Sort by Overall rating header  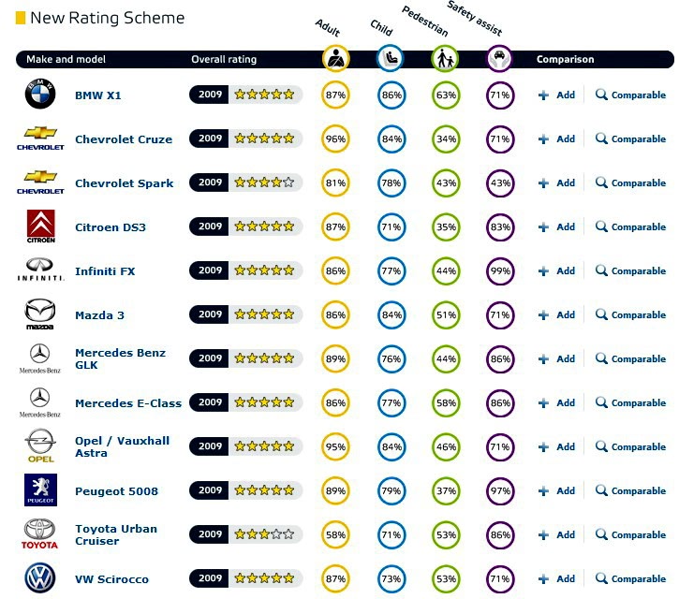coord(224,59)
